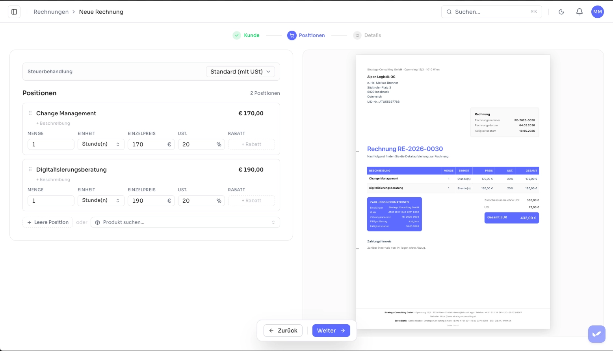613x351 pixels.
Task: Click Zahlungsinformationen box in preview
Action: pyautogui.click(x=394, y=214)
